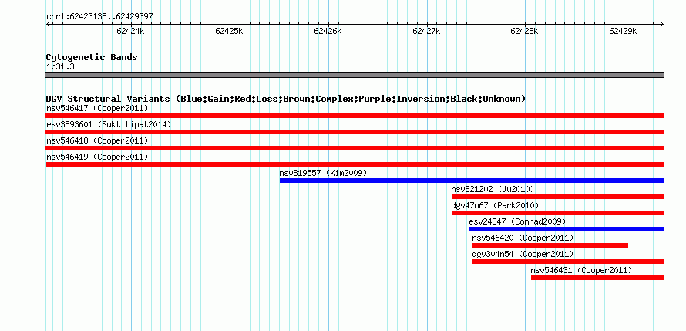Screen dimensions: 686x331
Task: Click the right arrowhead of the ruler
Action: click(662, 25)
